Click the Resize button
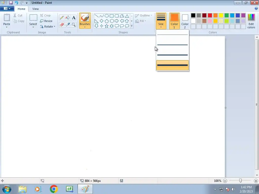The width and height of the screenshot is (259, 194). pyautogui.click(x=46, y=21)
